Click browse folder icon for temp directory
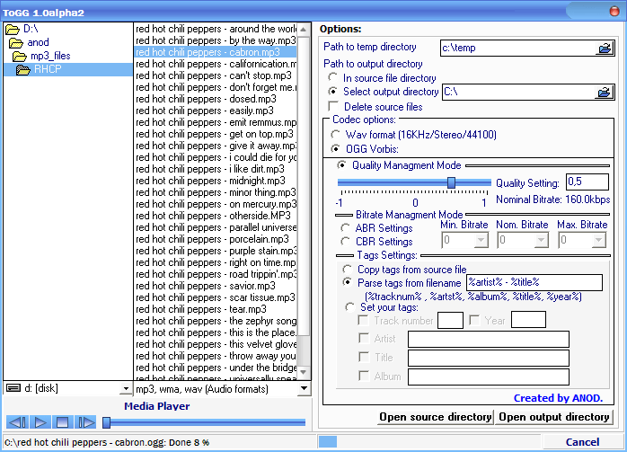Viewport: 627px width, 452px height. [604, 49]
